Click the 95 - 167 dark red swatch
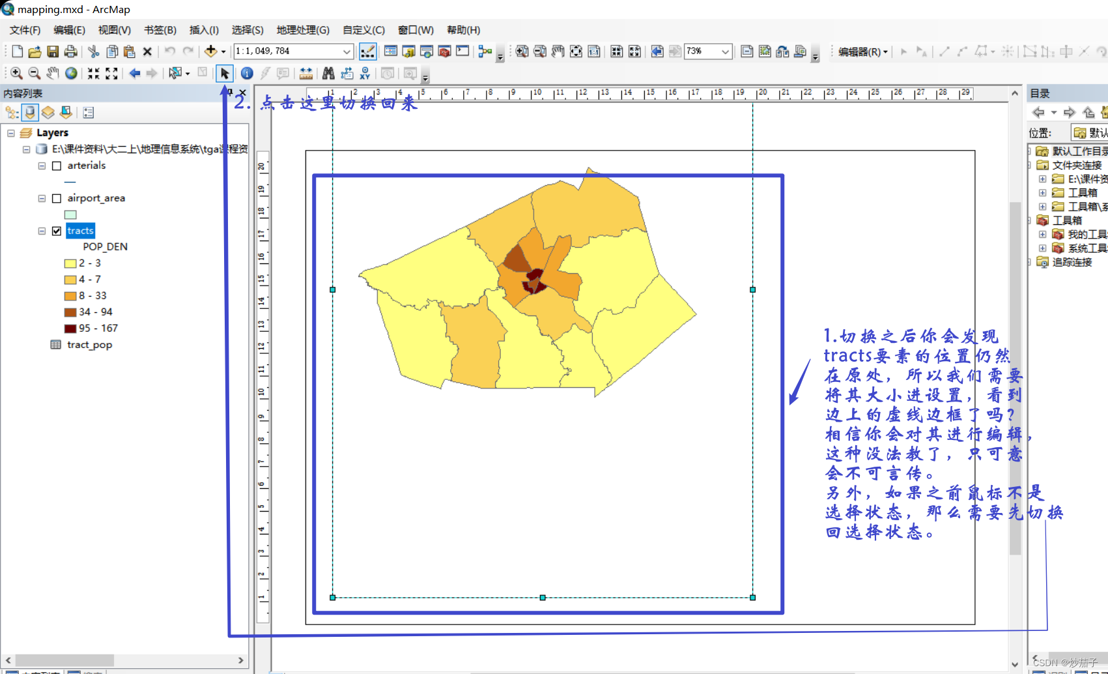Viewport: 1108px width, 674px height. (70, 329)
